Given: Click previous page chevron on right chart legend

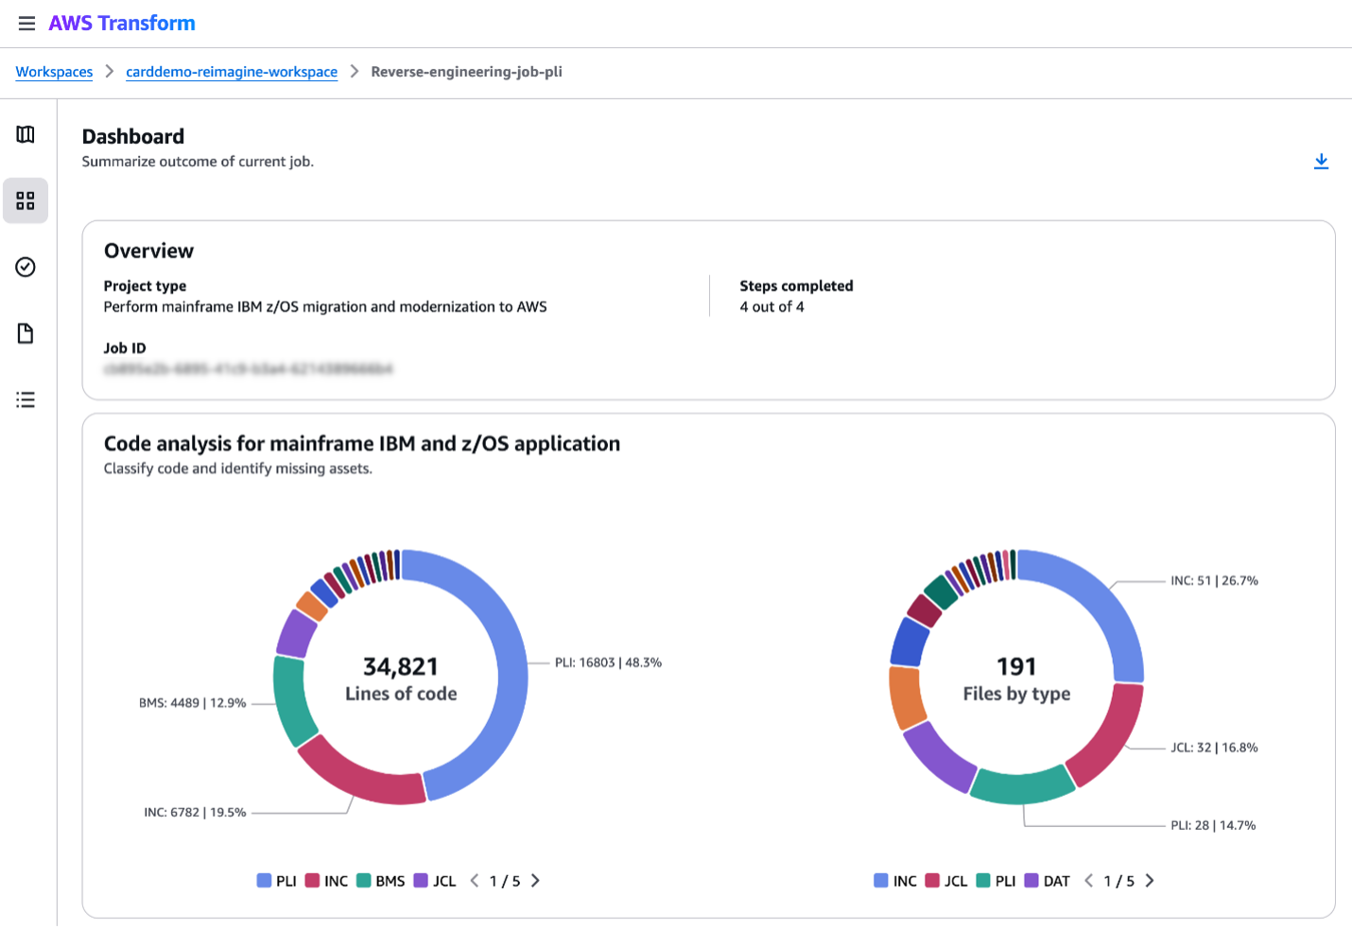Looking at the screenshot, I should (x=1087, y=880).
